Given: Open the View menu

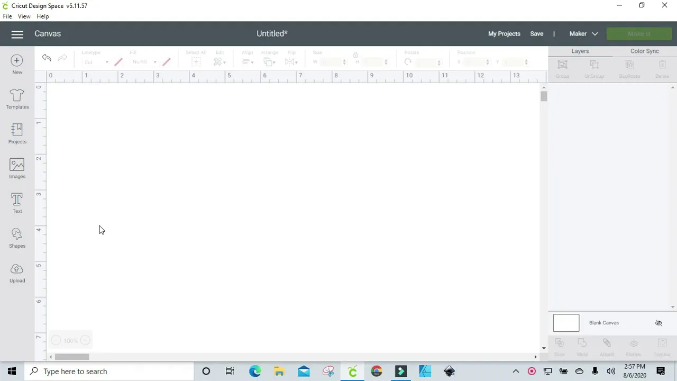Looking at the screenshot, I should pos(24,16).
